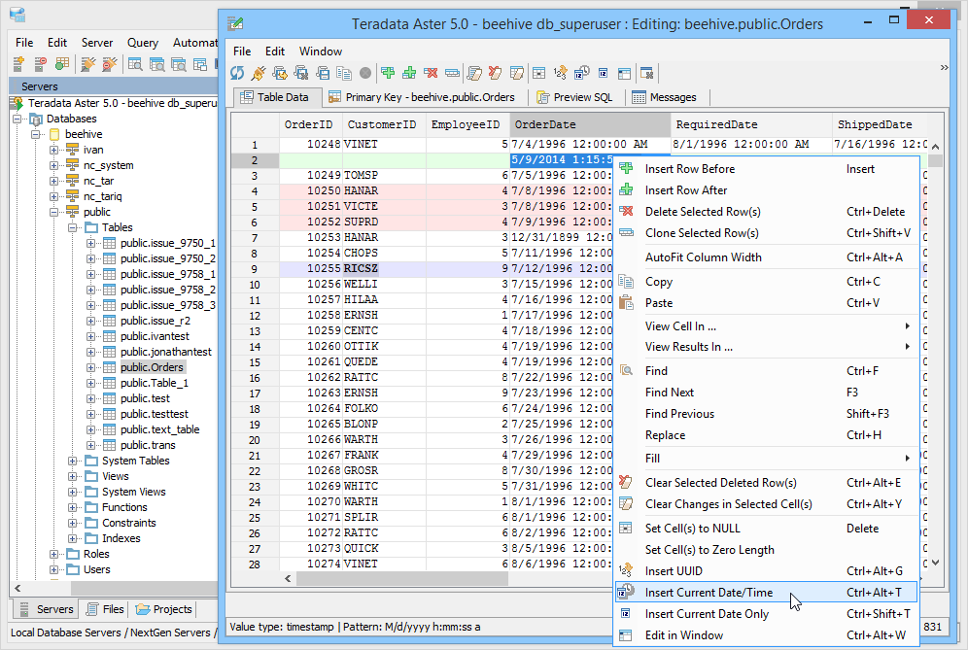The image size is (968, 650).
Task: Click the grid vertical scrollbar down arrow
Action: [935, 563]
